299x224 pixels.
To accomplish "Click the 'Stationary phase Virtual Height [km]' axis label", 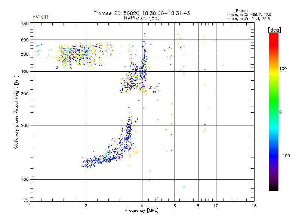I will tap(16, 112).
